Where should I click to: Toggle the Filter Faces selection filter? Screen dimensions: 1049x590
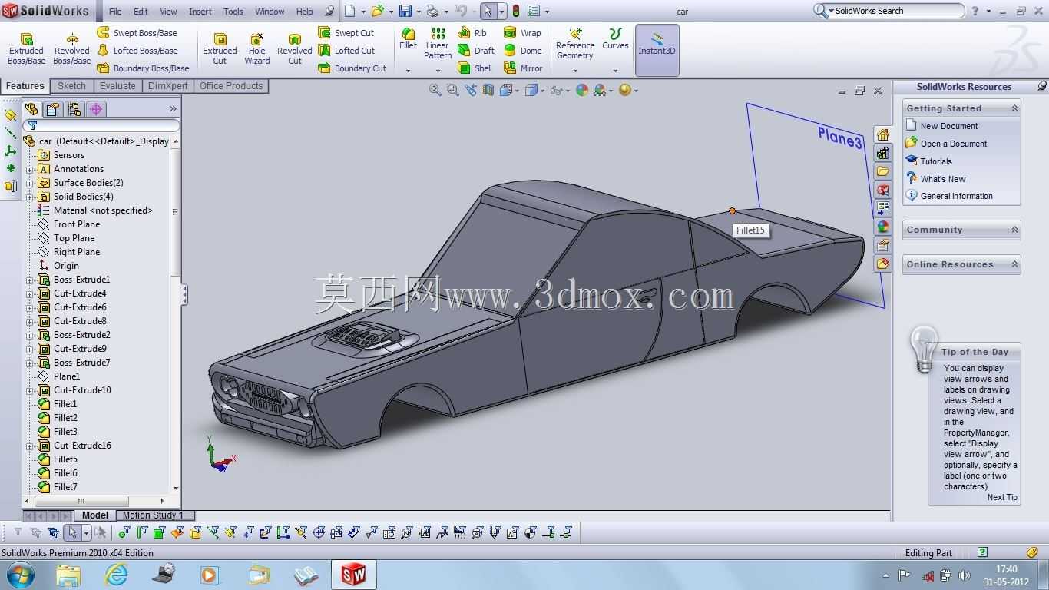(160, 532)
